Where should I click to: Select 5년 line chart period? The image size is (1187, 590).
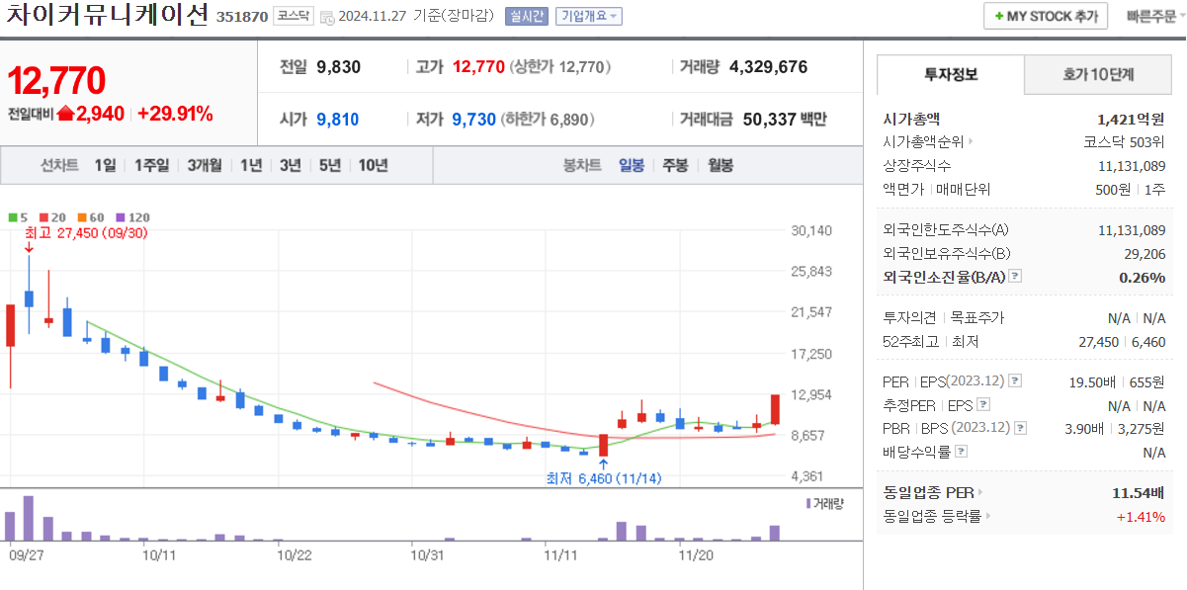click(x=329, y=165)
